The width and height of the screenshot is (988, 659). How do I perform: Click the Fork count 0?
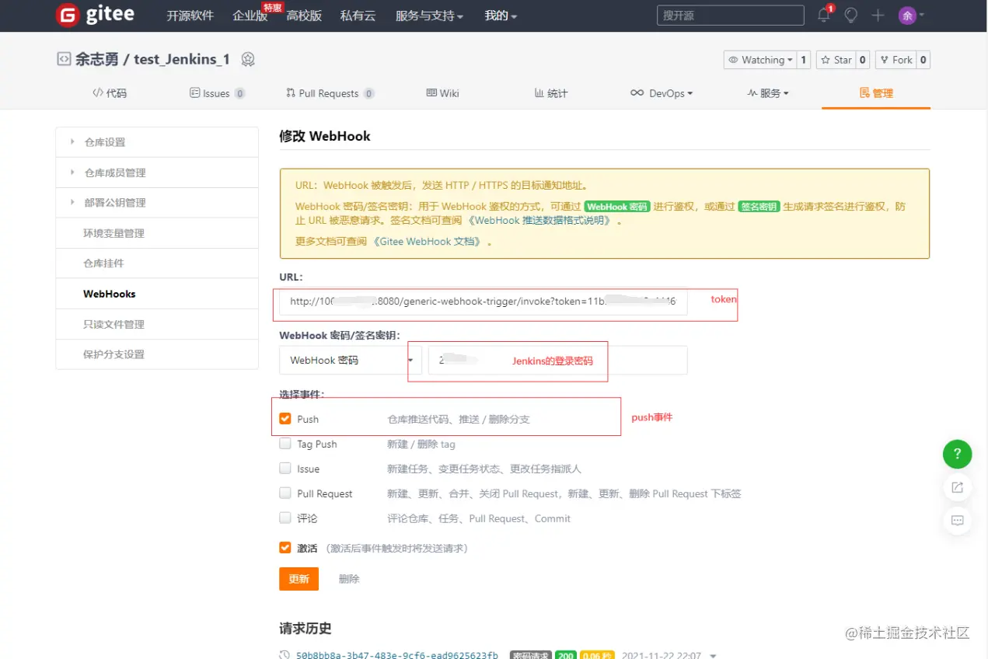pos(923,60)
